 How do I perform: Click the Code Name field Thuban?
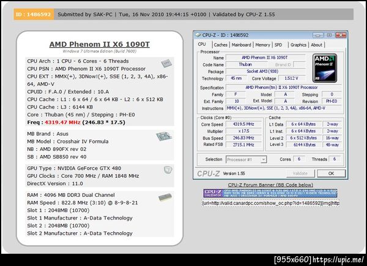(245, 64)
